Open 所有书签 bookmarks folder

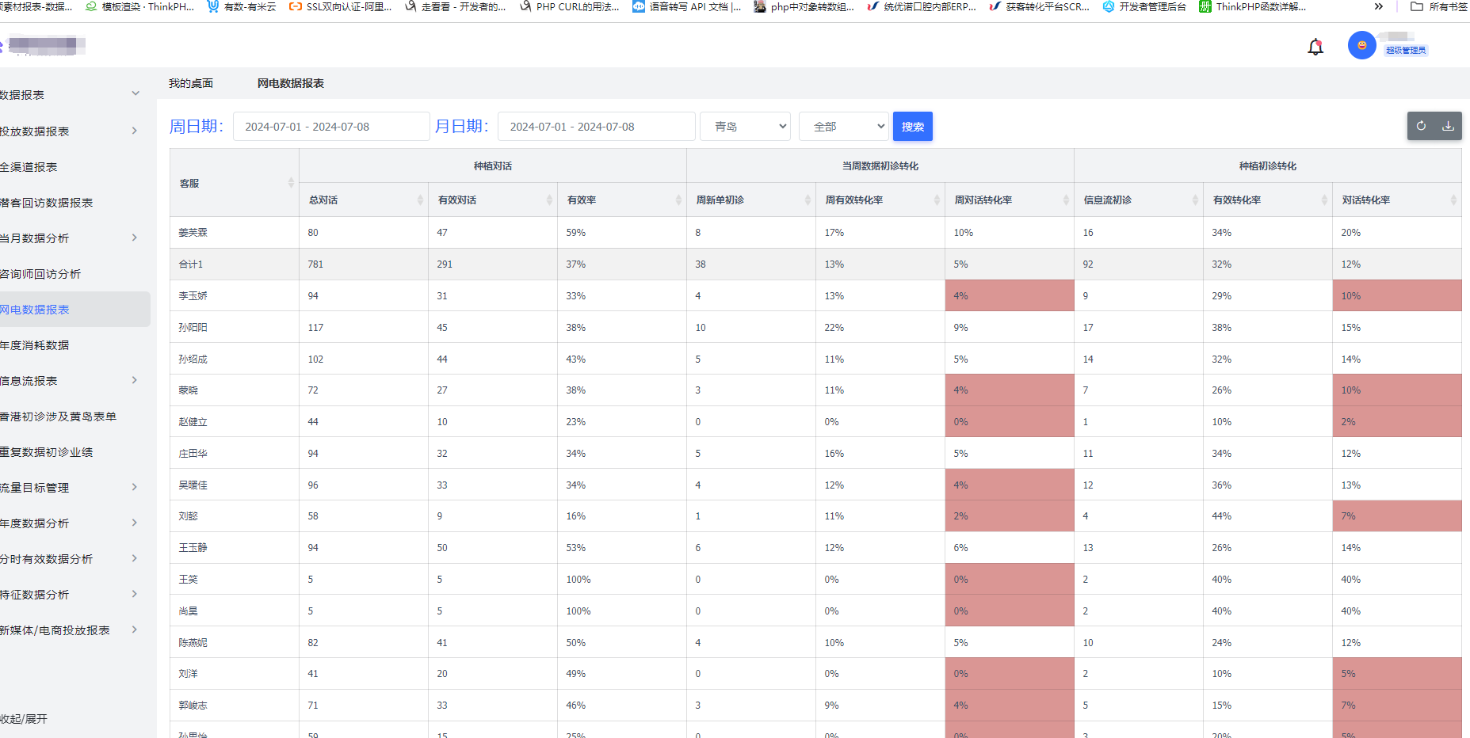pyautogui.click(x=1439, y=6)
